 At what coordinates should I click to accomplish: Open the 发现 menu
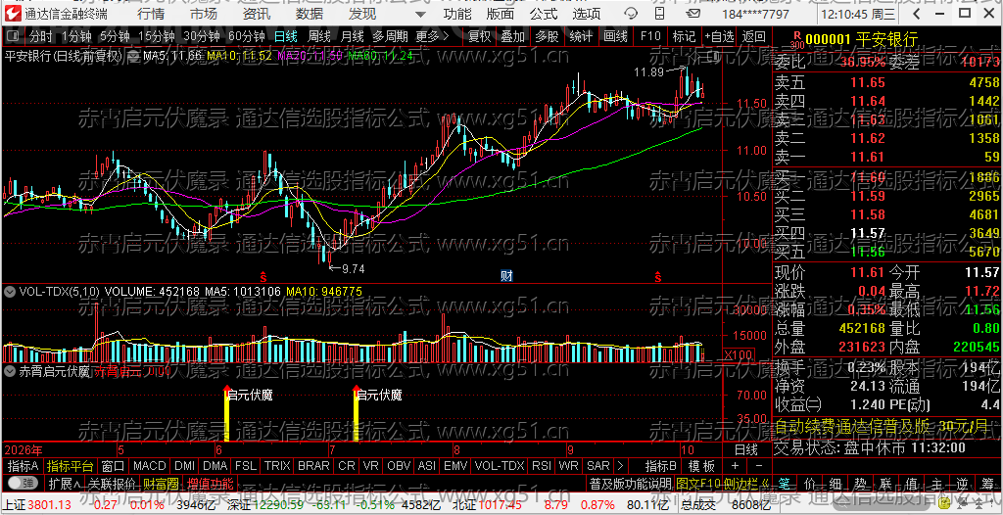coord(362,13)
